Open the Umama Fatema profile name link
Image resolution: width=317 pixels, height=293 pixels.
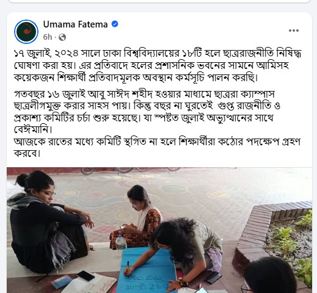75,24
